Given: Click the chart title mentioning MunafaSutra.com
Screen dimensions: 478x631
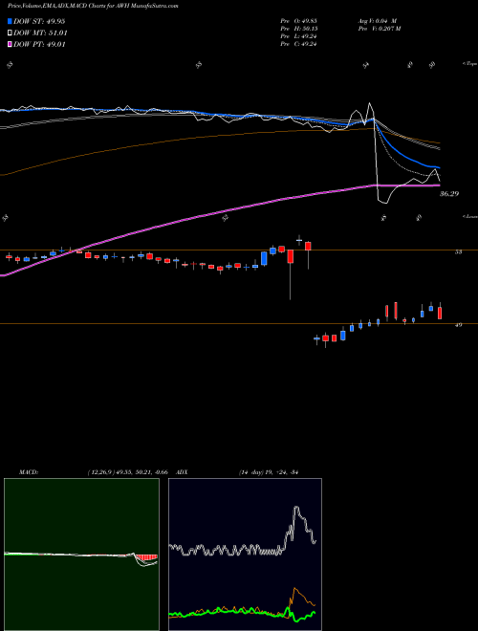Looking at the screenshot, I should [94, 6].
